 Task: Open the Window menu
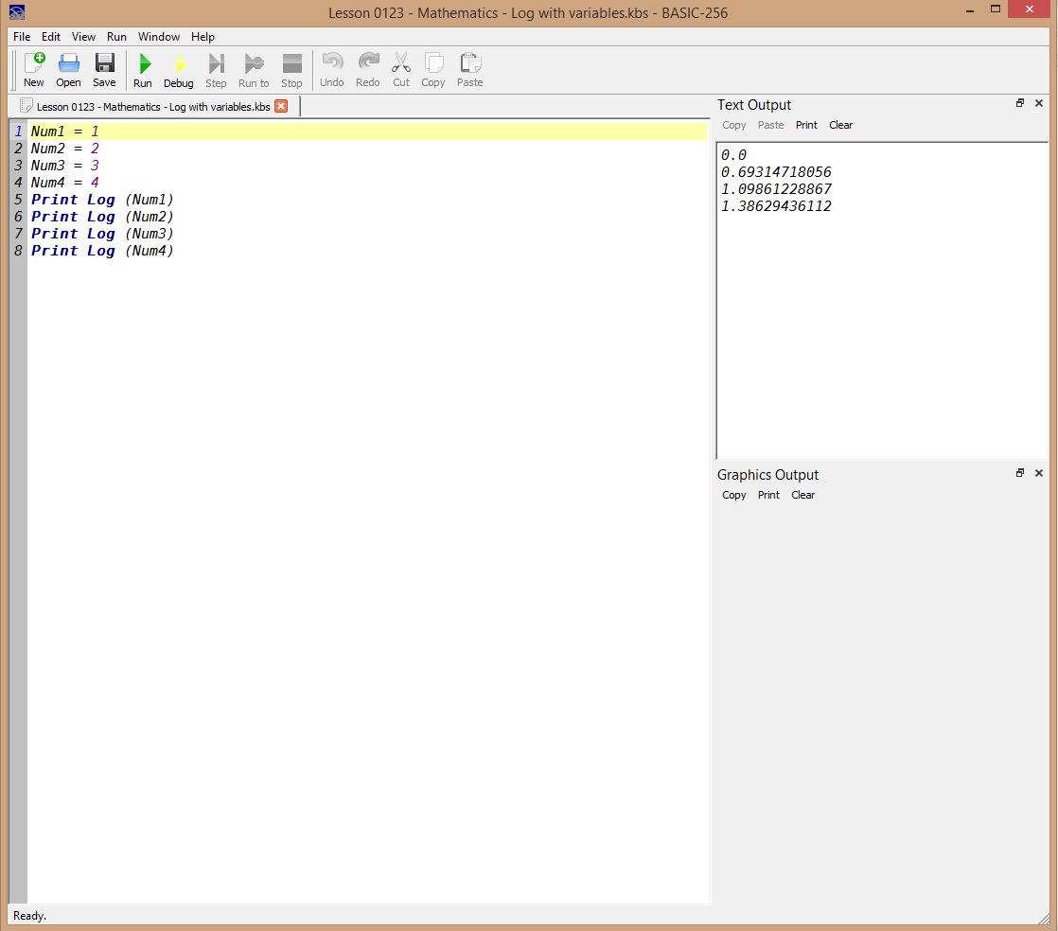pyautogui.click(x=158, y=37)
